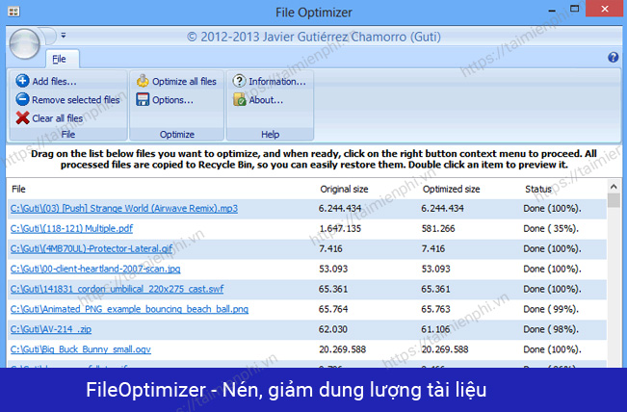627x412 pixels.
Task: Click the Status column header
Action: [x=538, y=189]
